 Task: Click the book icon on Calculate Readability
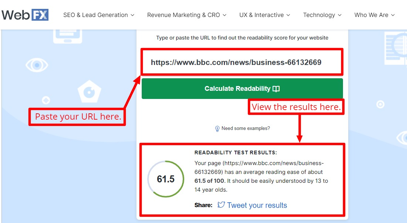(276, 89)
